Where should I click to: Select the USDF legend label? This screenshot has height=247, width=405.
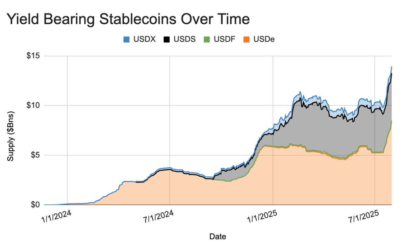pyautogui.click(x=224, y=39)
